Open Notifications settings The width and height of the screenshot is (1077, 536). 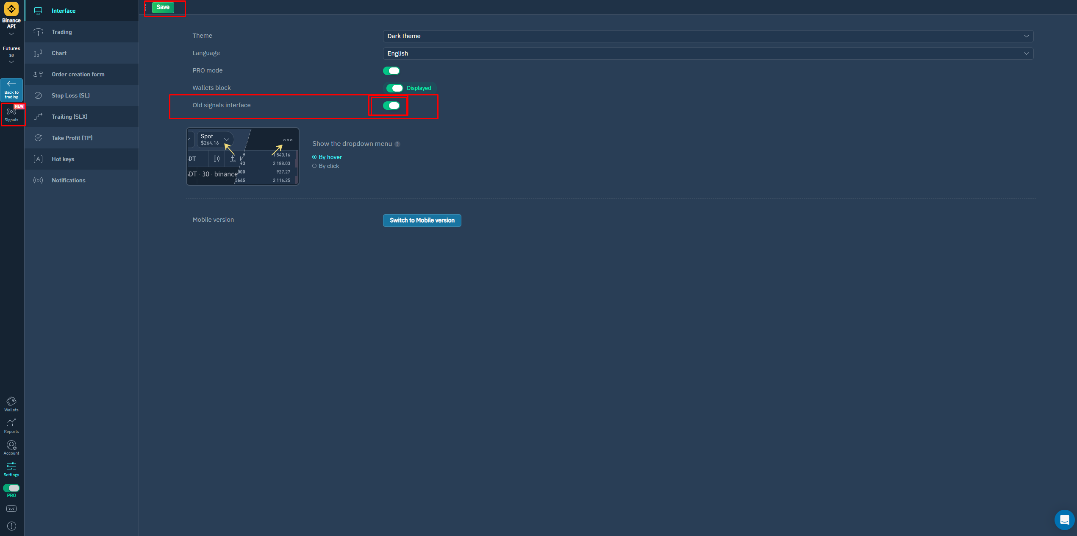[x=82, y=180]
